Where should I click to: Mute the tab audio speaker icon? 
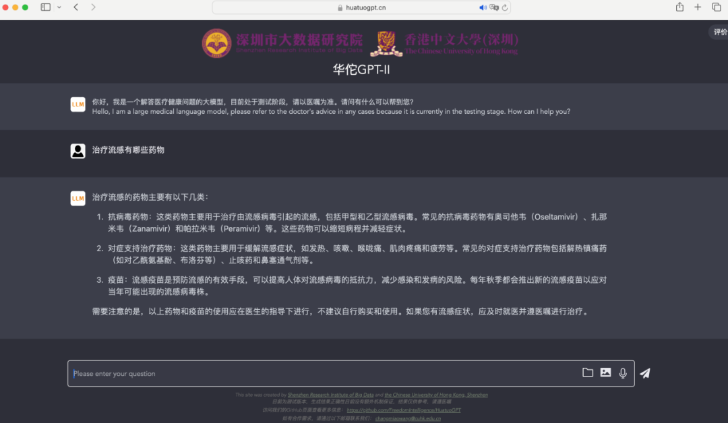coord(483,7)
